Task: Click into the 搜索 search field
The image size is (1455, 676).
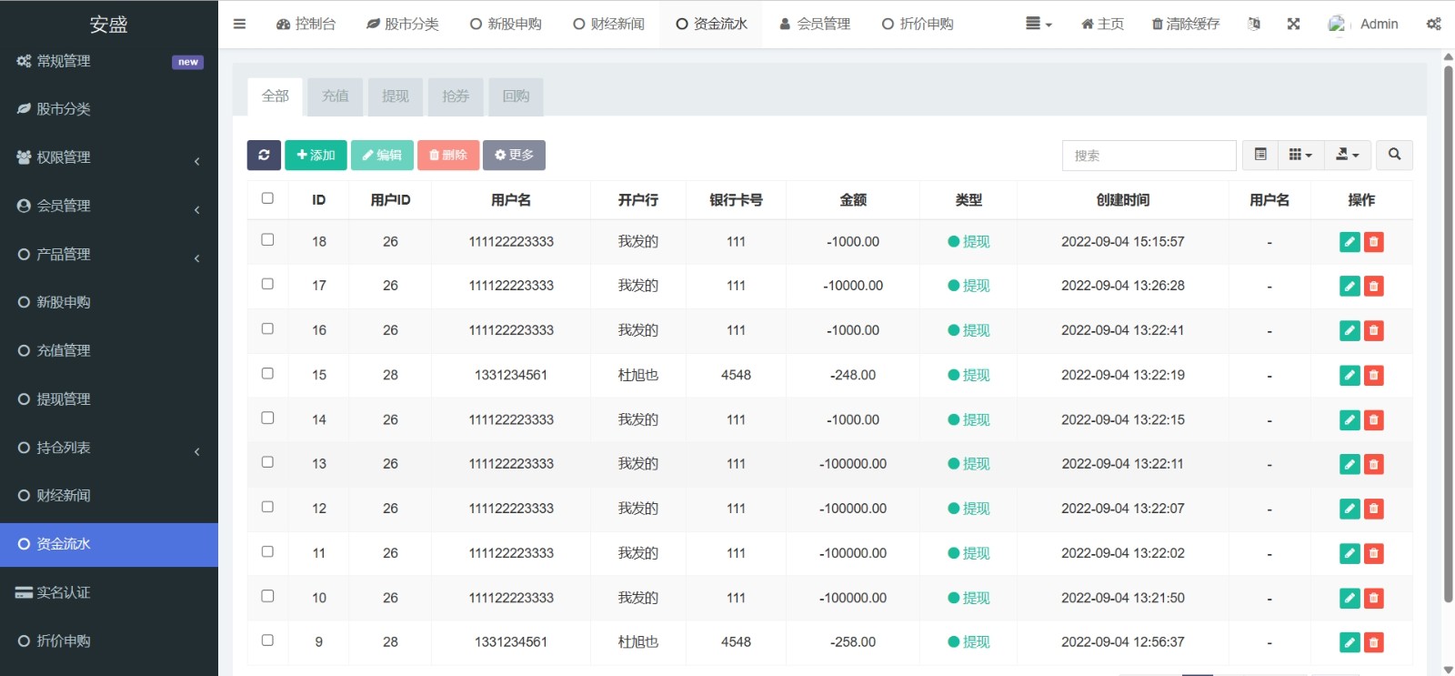Action: pos(1149,156)
